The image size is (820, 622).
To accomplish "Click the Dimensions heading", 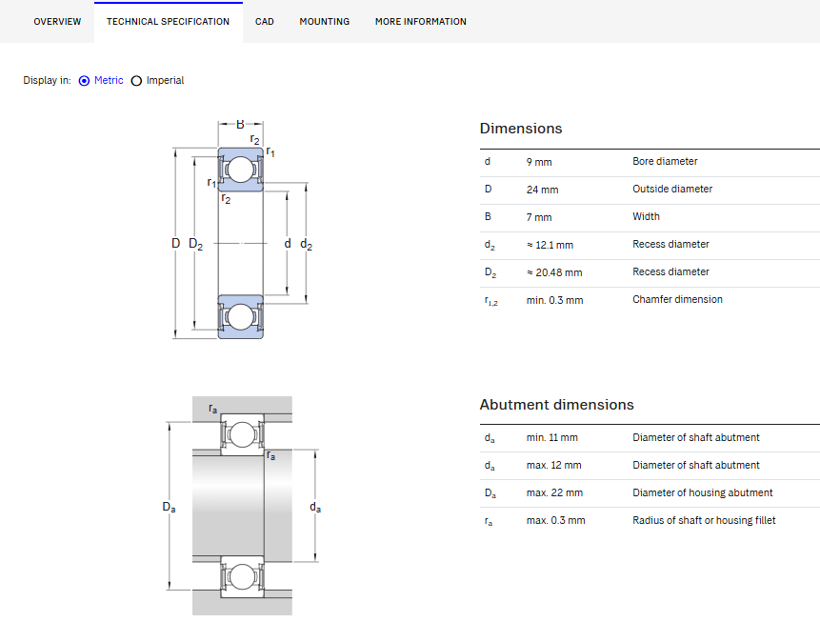I will point(521,129).
